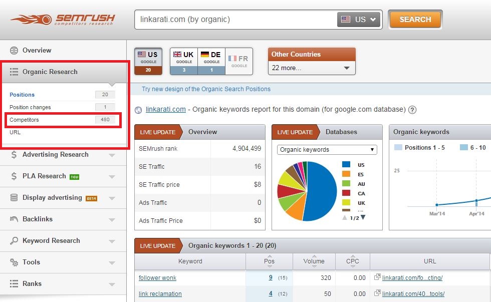Click position 9 for follower wonk

(271, 277)
